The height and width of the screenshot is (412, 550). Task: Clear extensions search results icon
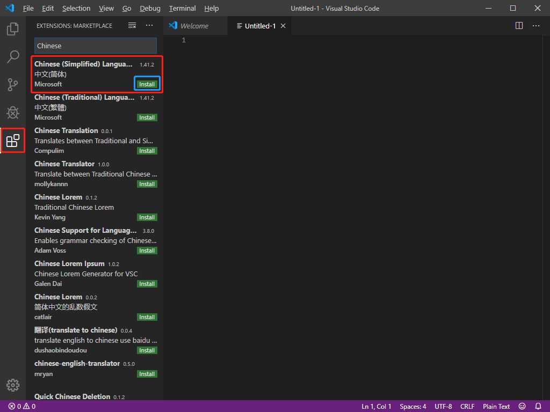[x=132, y=26]
